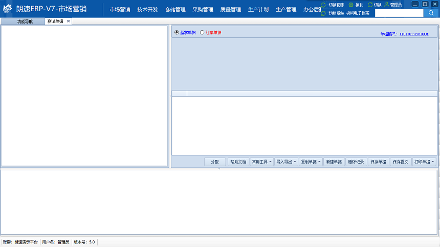Maximize the ERP window
Viewport: 440px width, 247px height.
425,4
